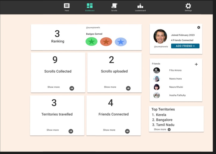Click @sunnytravels under profile photo

(161, 47)
